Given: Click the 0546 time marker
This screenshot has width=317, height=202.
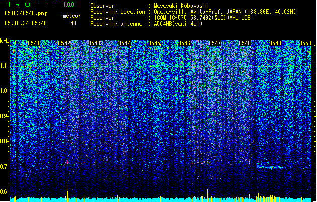Looking at the screenshot, I should click(184, 43).
